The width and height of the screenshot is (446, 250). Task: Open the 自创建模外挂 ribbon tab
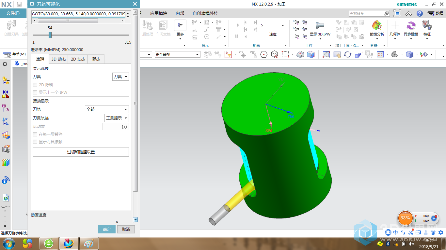pos(205,13)
